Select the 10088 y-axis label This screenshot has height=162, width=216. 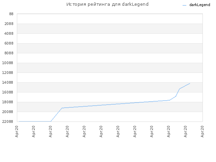click(x=8, y=63)
